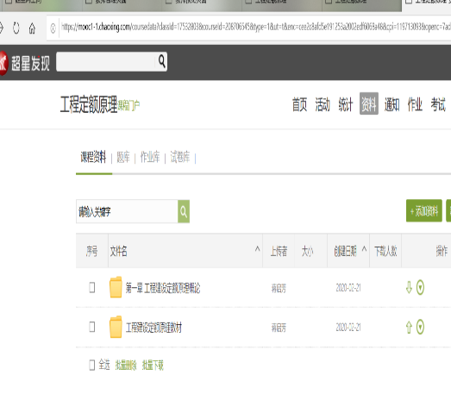451x394 pixels.
Task: Click the move-down arrow for 第一章 folder
Action: tap(409, 287)
